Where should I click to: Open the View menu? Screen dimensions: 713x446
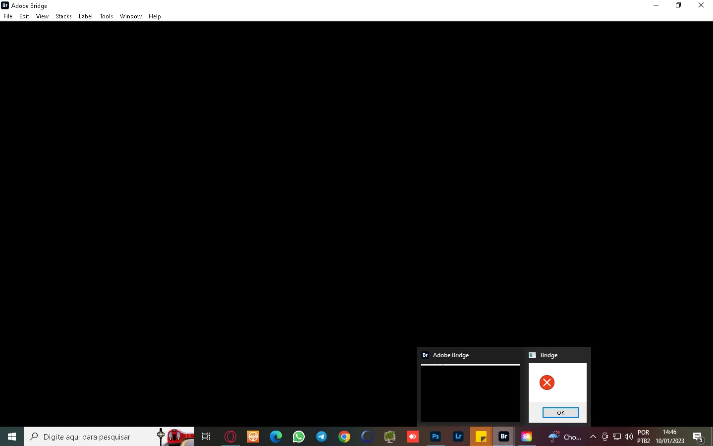point(43,16)
